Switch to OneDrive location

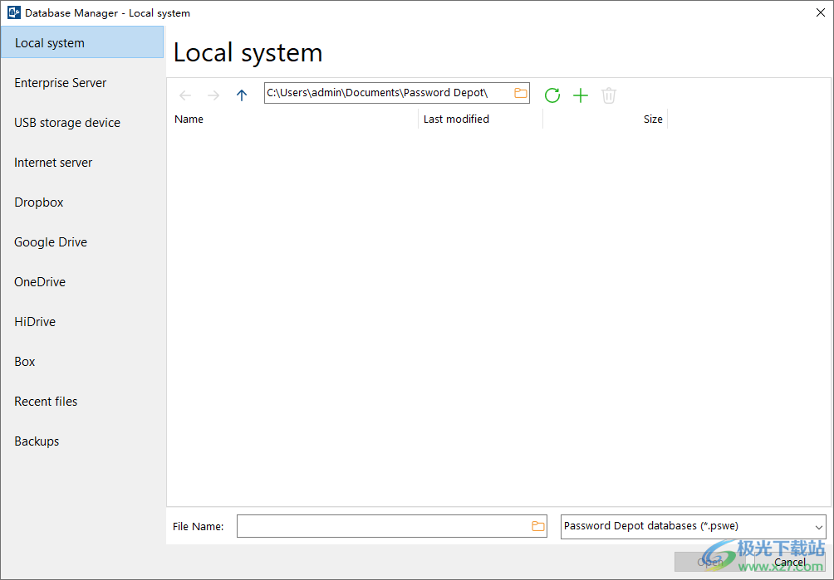pyautogui.click(x=82, y=282)
